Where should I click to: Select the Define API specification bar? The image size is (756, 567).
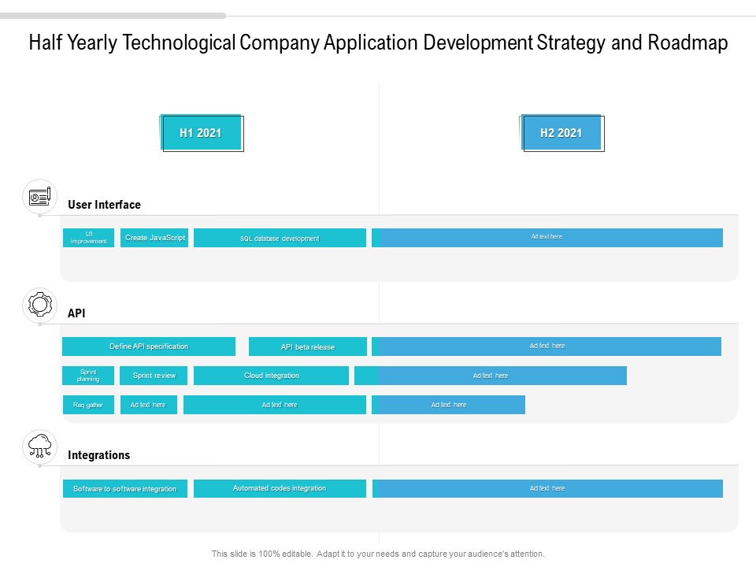(149, 346)
